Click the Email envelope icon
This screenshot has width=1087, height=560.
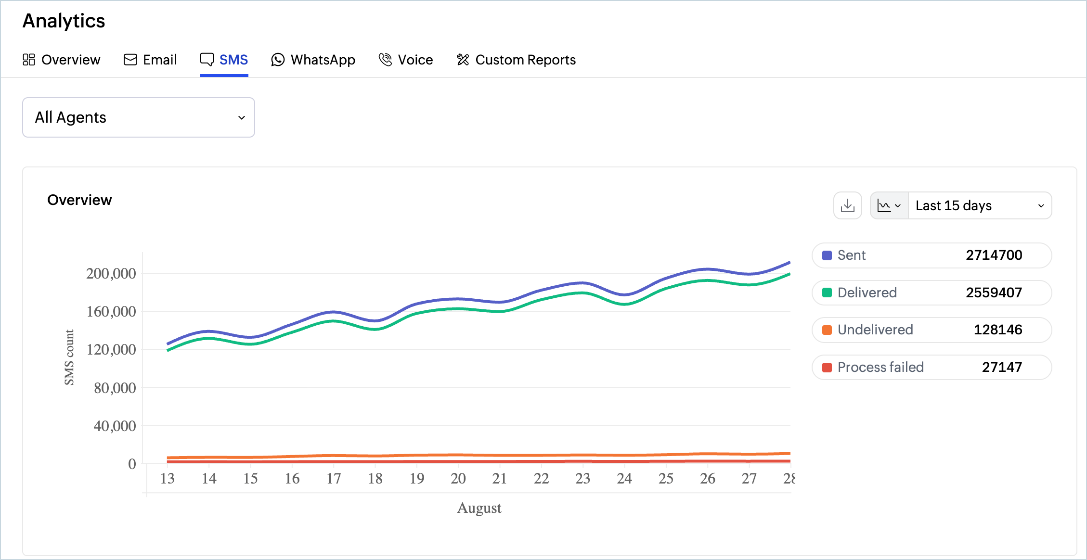point(130,60)
